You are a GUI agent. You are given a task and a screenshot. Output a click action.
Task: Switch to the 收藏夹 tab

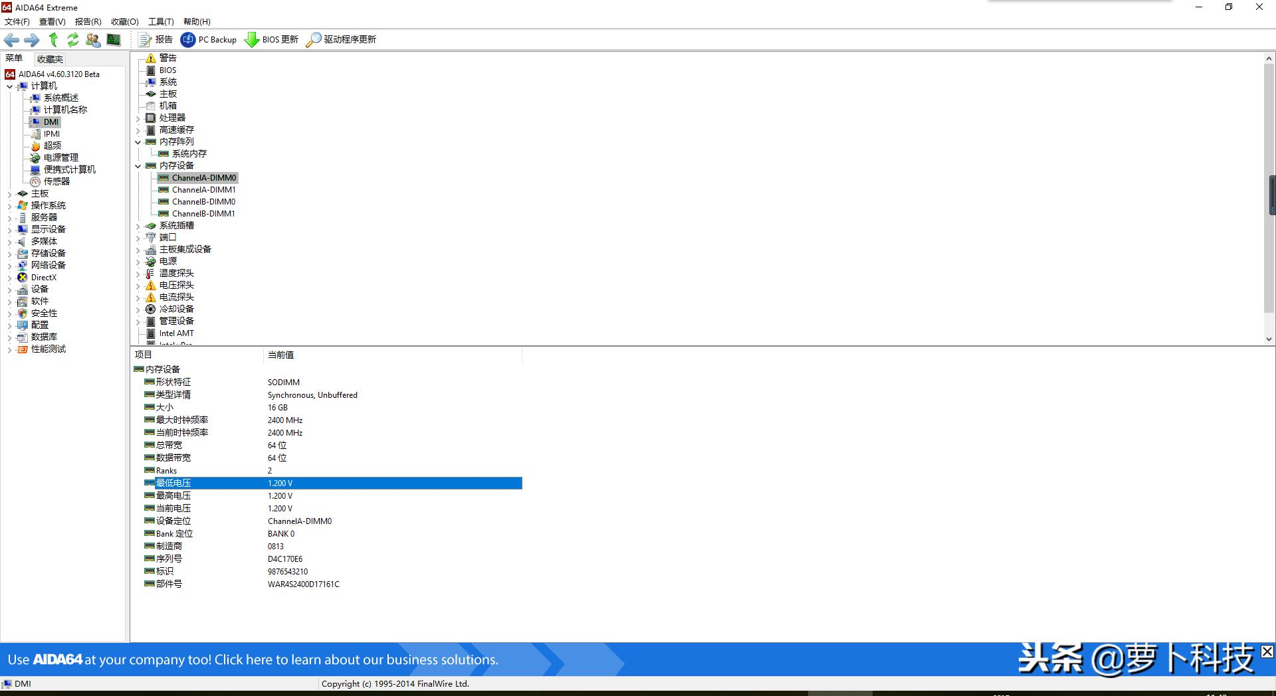tap(50, 59)
